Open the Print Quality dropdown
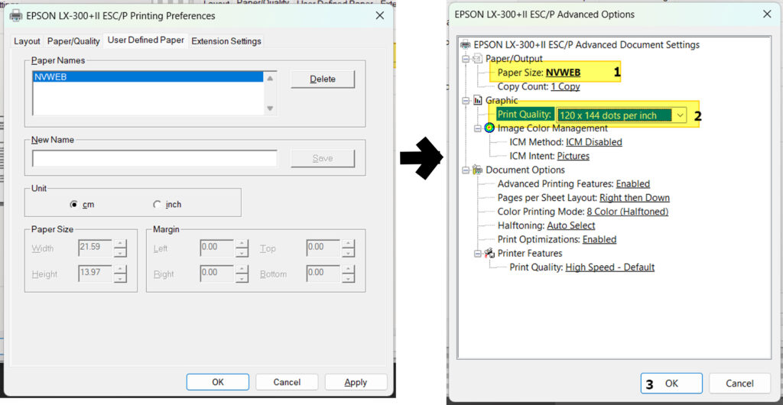Viewport: 783px width, 405px height. coord(679,115)
